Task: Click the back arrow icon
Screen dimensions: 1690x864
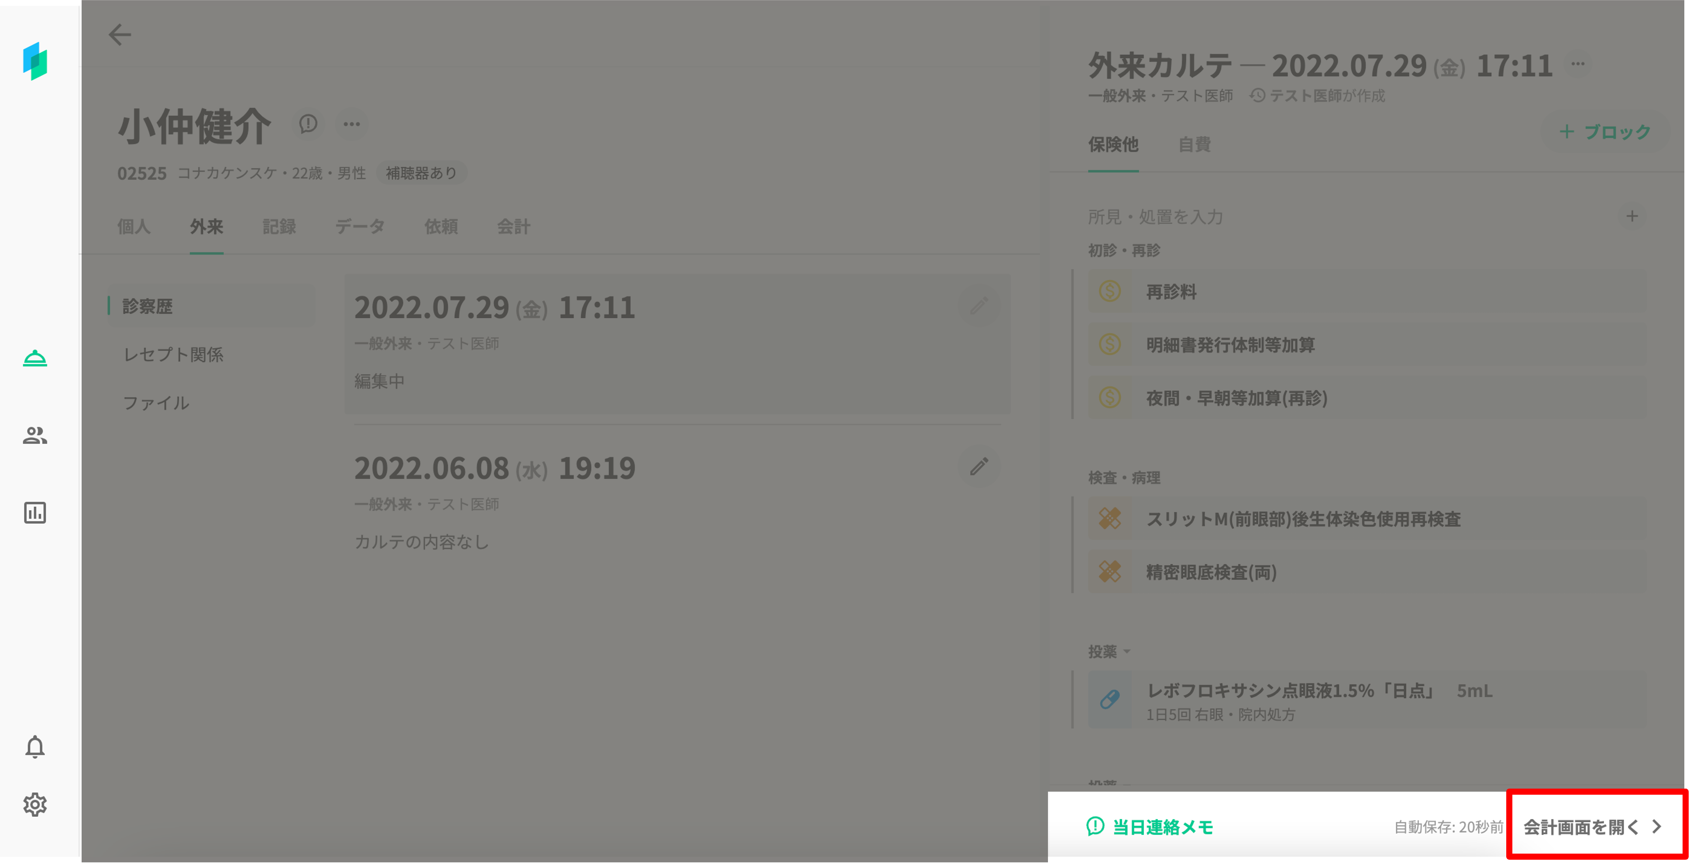Action: 120,35
